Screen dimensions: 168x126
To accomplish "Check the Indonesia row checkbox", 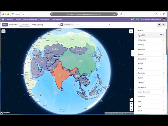I will (x=135, y=97).
